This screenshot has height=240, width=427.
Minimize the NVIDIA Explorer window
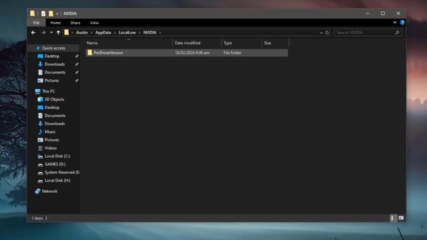tap(368, 13)
